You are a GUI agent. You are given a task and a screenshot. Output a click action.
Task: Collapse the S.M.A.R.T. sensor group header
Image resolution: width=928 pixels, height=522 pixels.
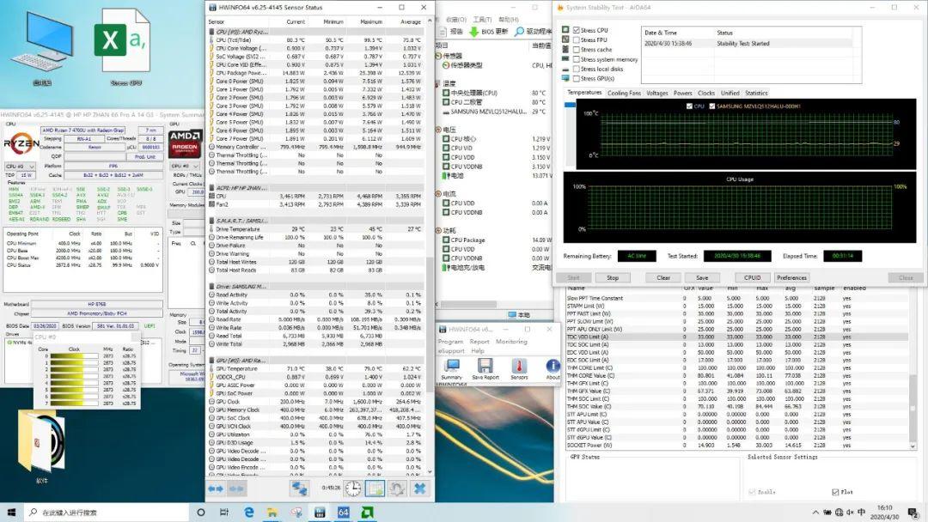(x=240, y=220)
